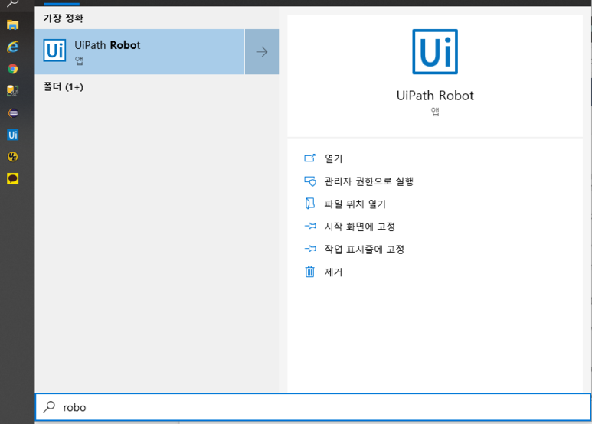Select 작업 표시줄에 고정
The height and width of the screenshot is (424, 592).
(x=365, y=250)
